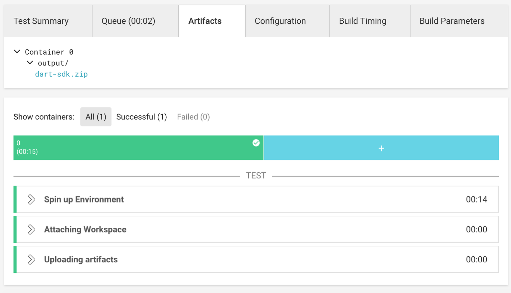
Task: Switch to the Test Summary tab
Action: click(x=41, y=21)
